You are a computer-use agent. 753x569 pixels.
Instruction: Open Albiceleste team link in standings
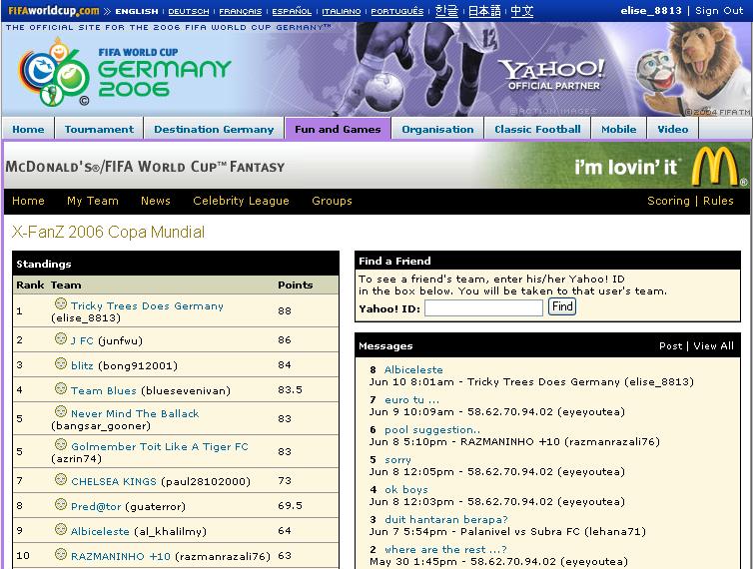pyautogui.click(x=100, y=531)
